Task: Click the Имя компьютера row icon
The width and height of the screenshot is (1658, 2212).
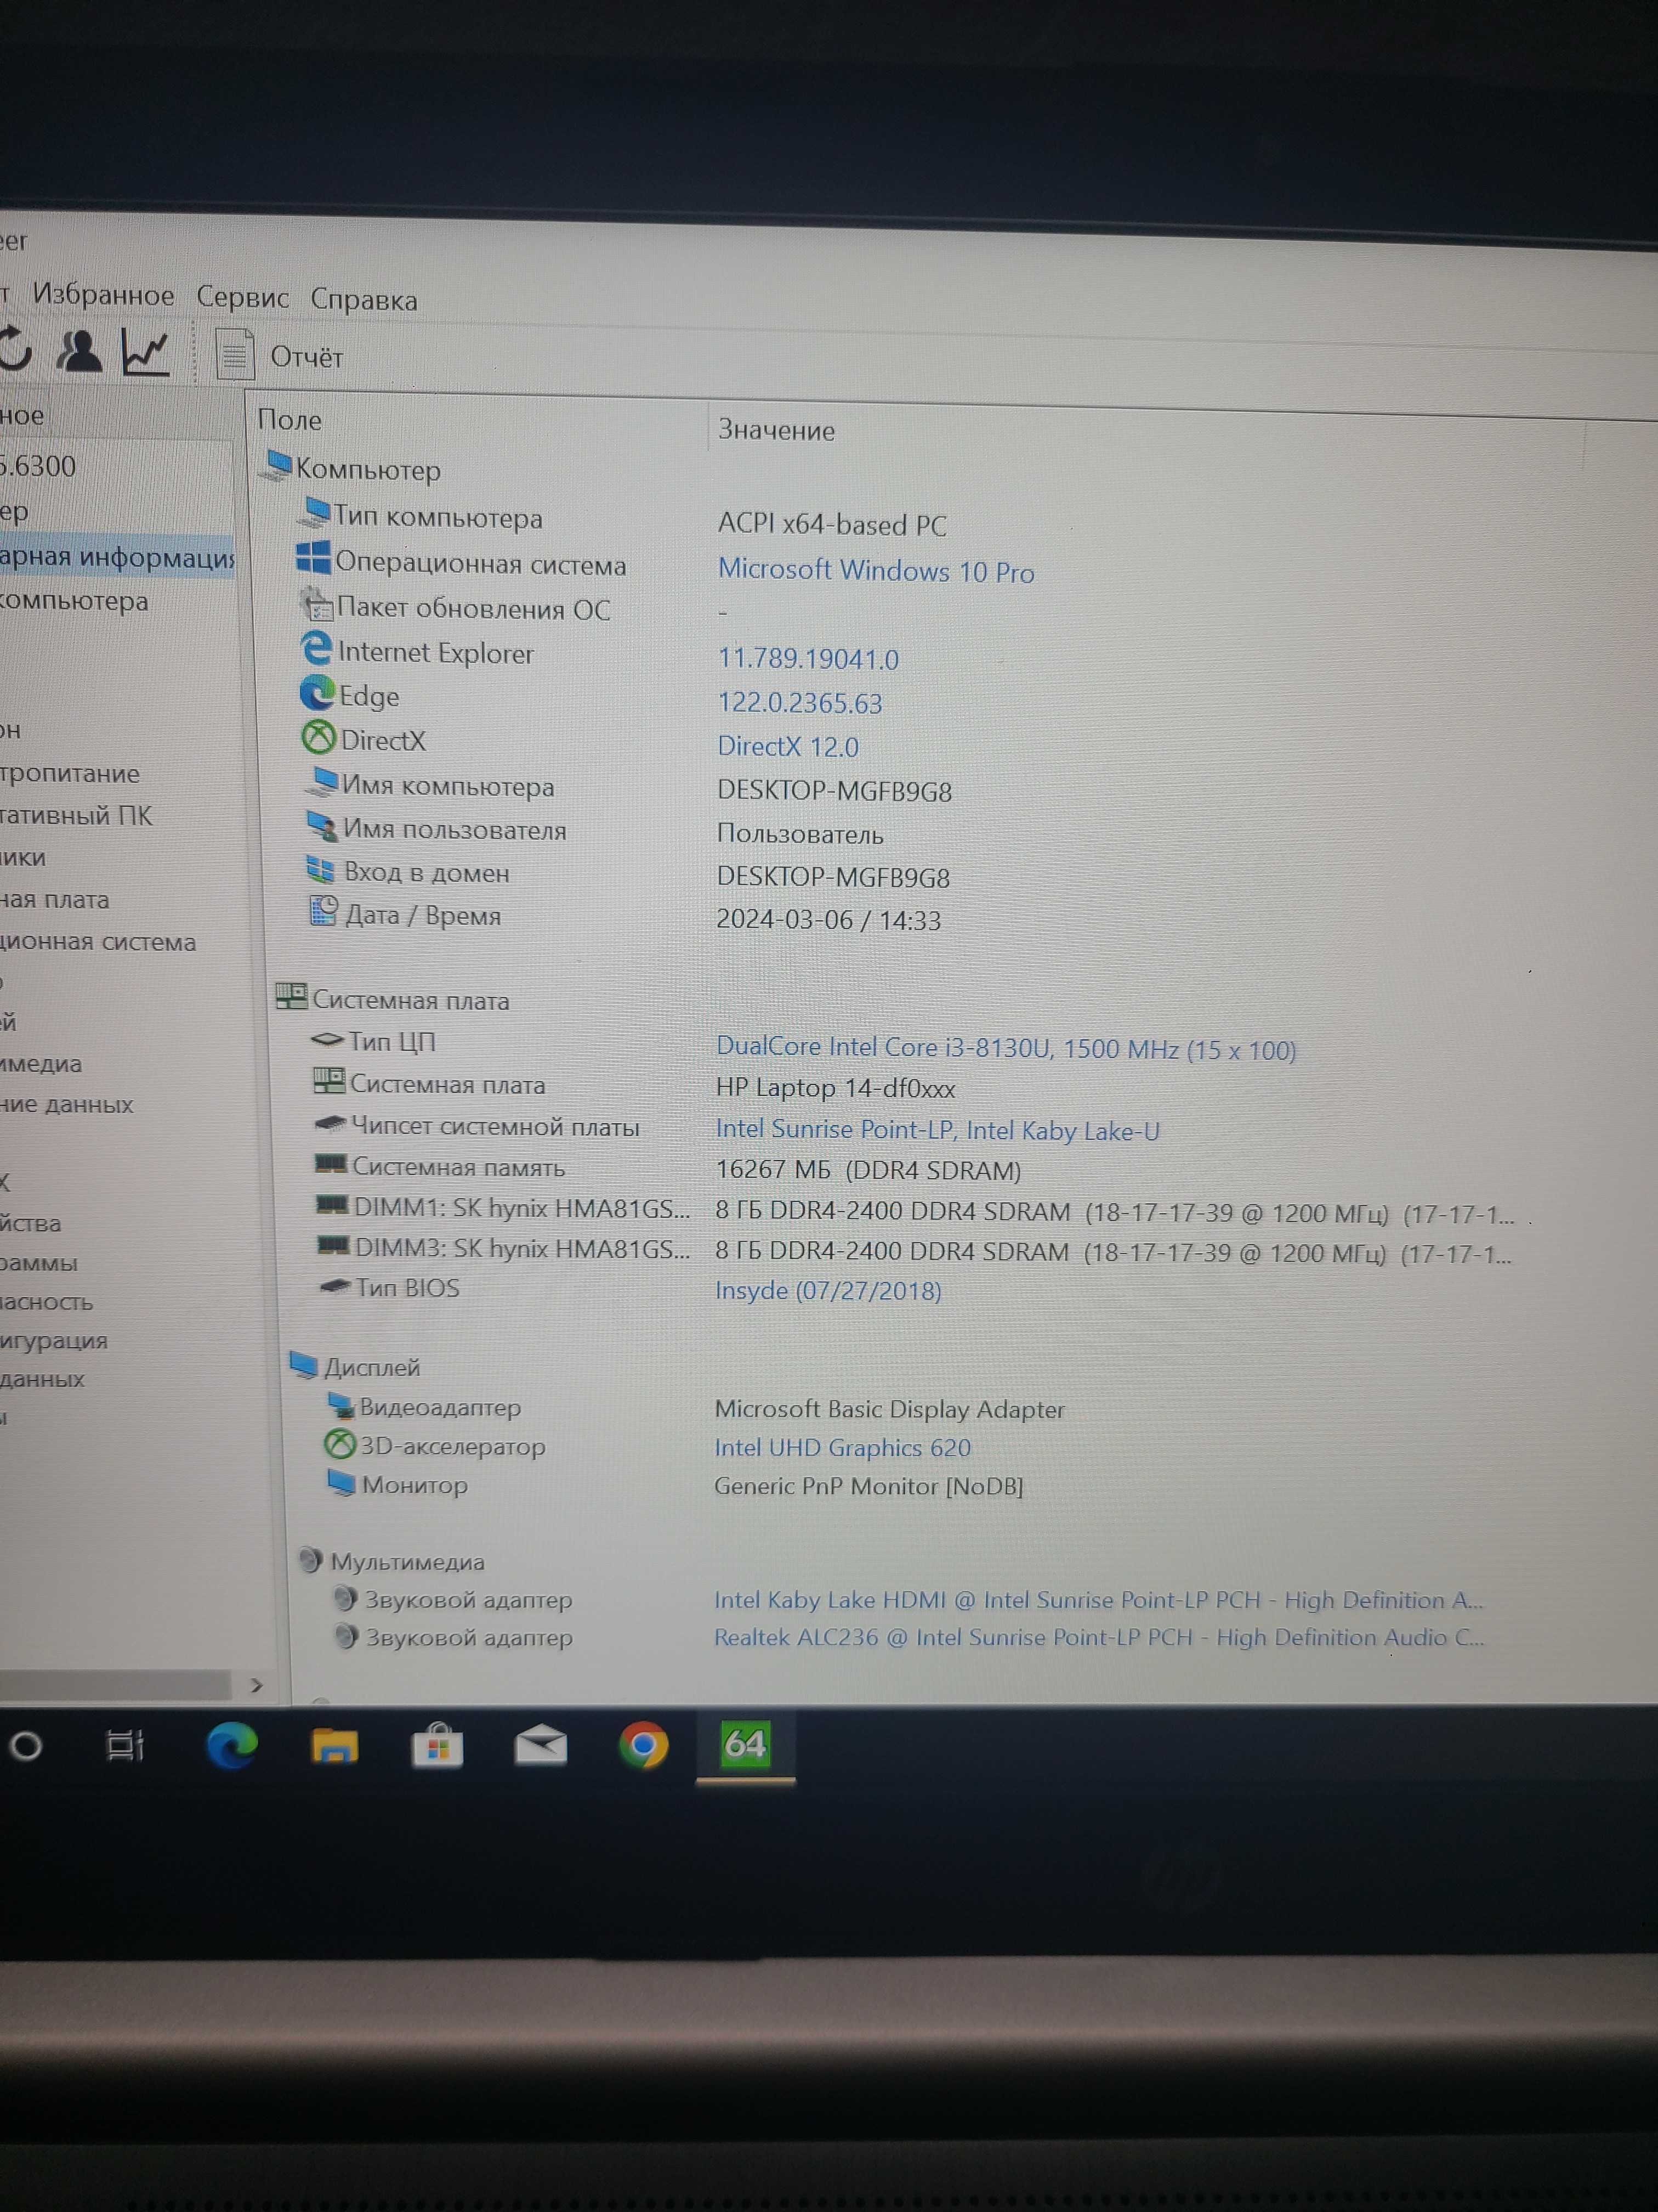Action: click(322, 782)
